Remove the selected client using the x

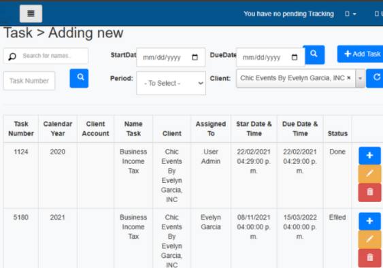point(349,78)
